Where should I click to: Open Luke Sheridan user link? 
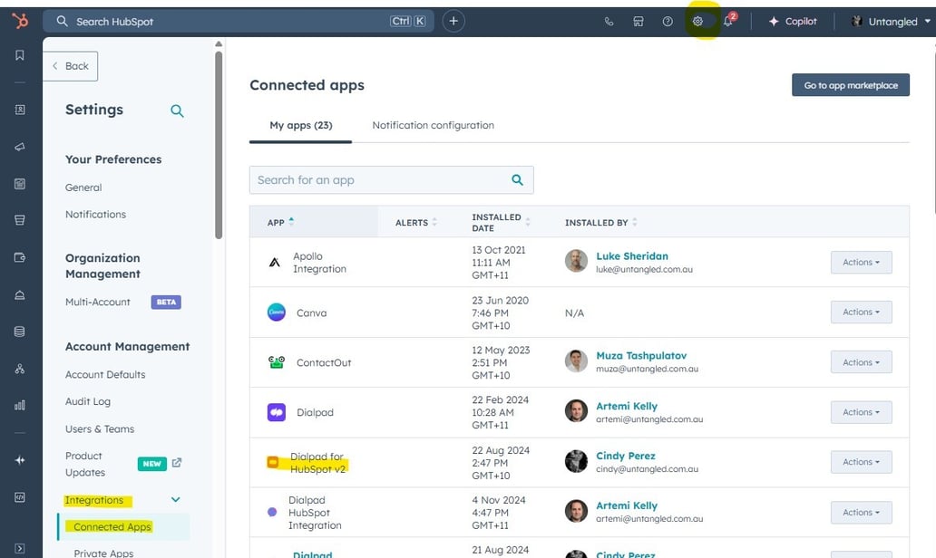[631, 255]
